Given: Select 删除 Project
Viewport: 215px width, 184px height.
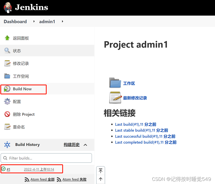Looking at the screenshot, I should 24,114.
